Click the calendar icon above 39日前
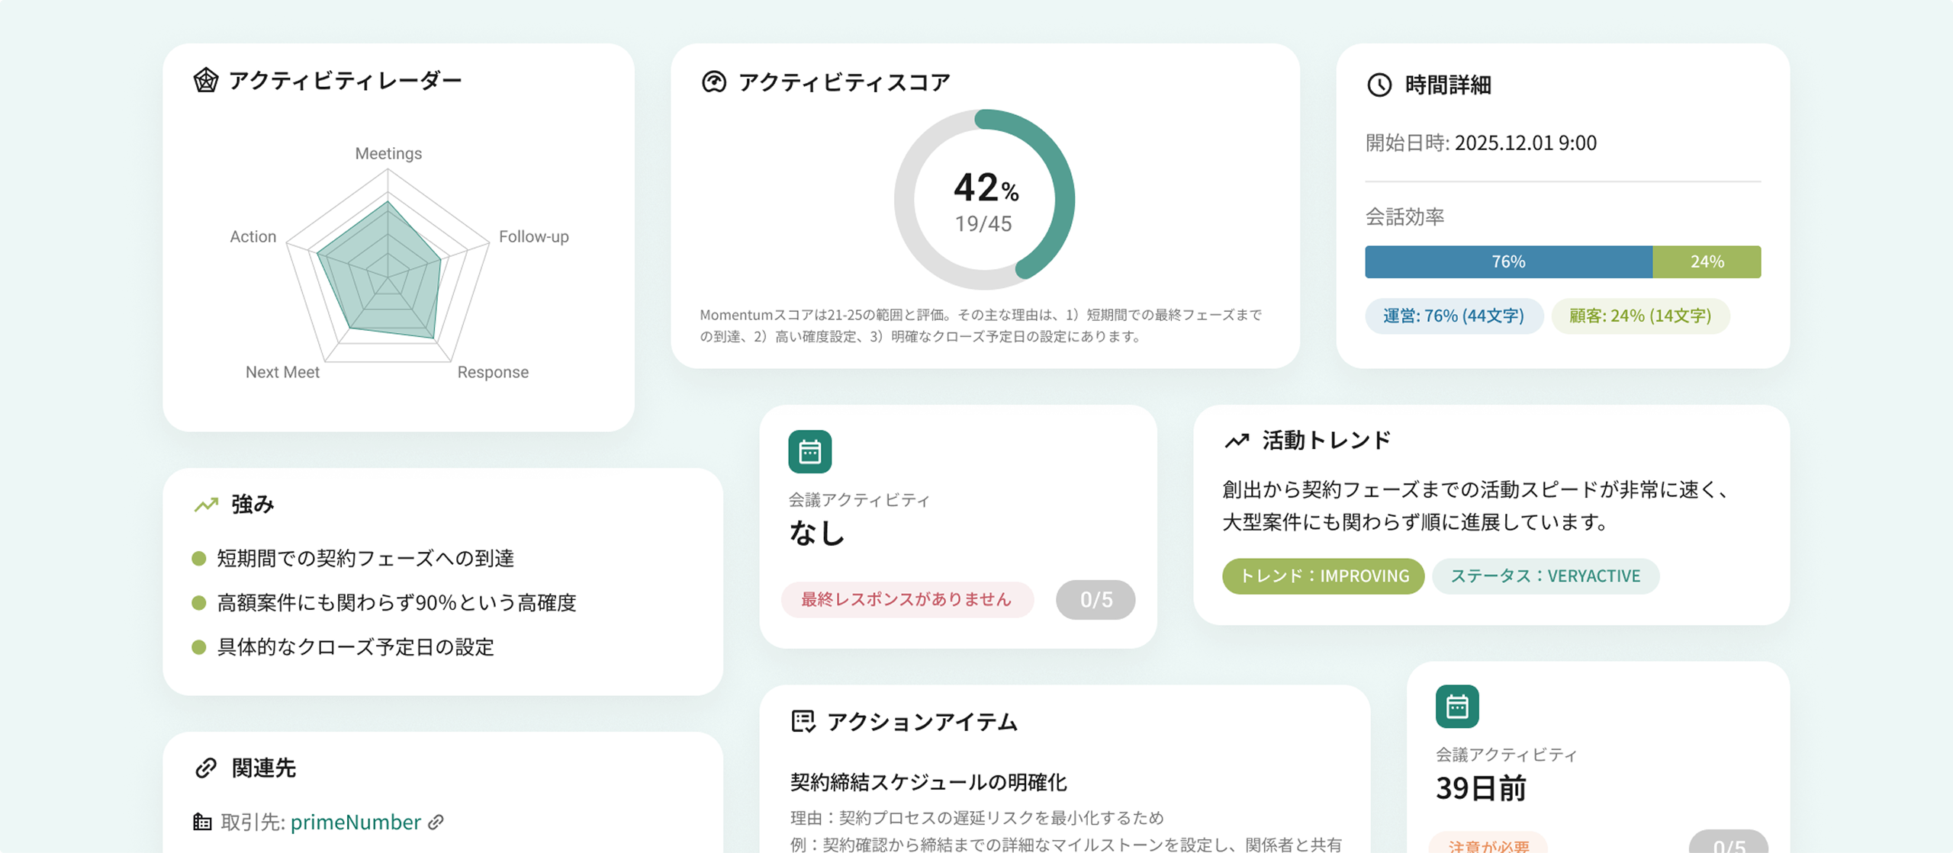The height and width of the screenshot is (853, 1953). (x=1456, y=707)
